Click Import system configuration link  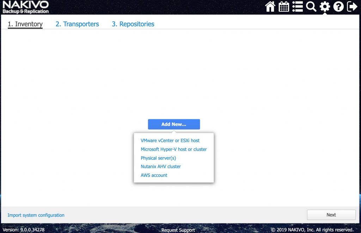point(36,215)
